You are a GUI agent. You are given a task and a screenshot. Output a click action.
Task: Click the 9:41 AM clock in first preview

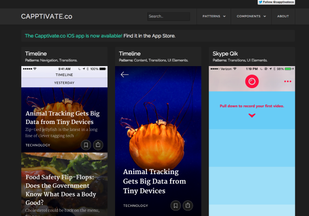(x=64, y=69)
